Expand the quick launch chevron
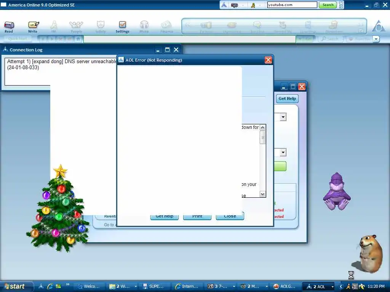 [67, 284]
